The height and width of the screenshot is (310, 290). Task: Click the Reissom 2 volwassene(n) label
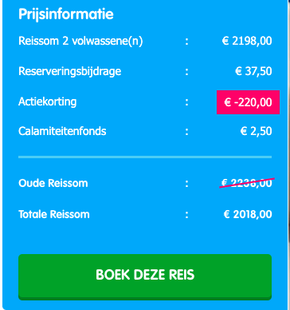(80, 42)
